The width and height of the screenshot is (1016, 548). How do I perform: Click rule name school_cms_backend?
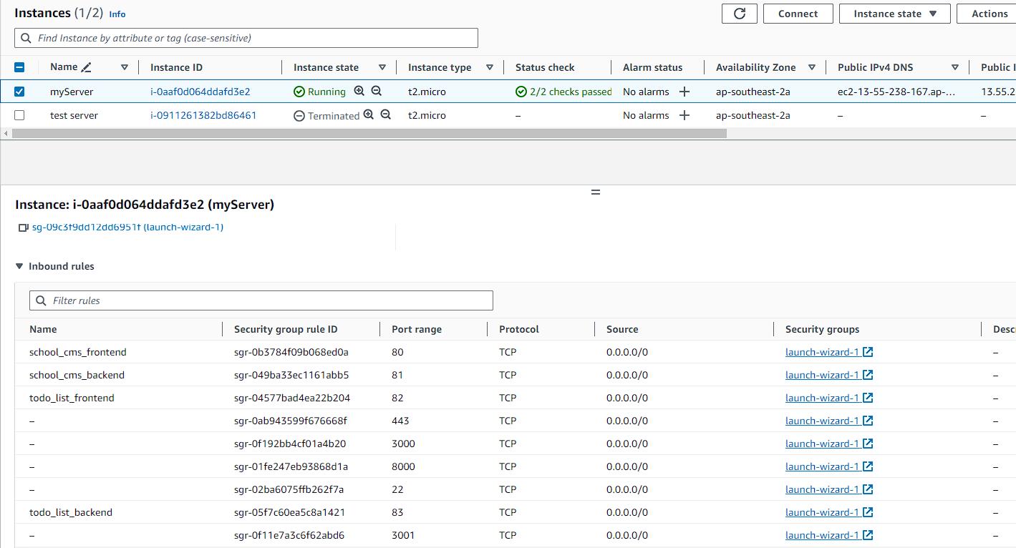[x=77, y=375]
